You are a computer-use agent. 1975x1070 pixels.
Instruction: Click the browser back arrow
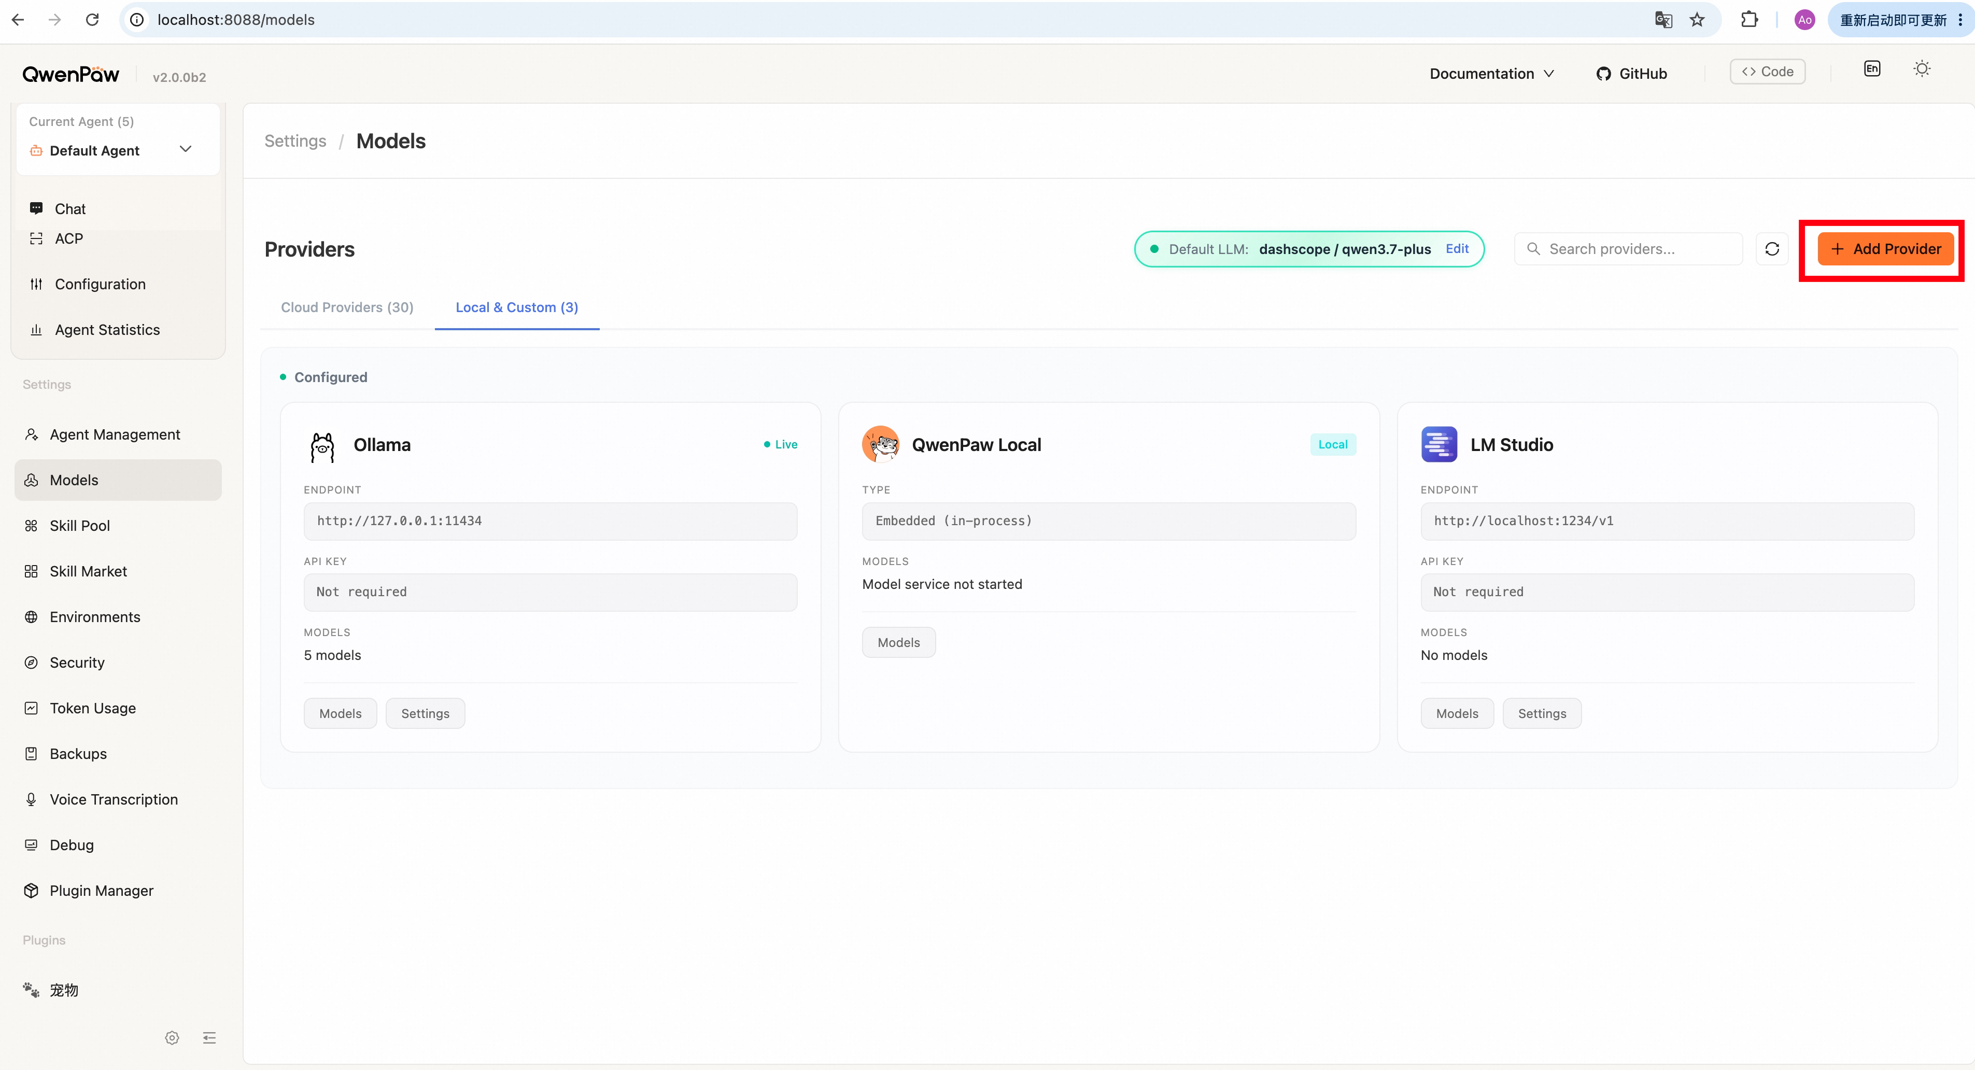click(18, 20)
